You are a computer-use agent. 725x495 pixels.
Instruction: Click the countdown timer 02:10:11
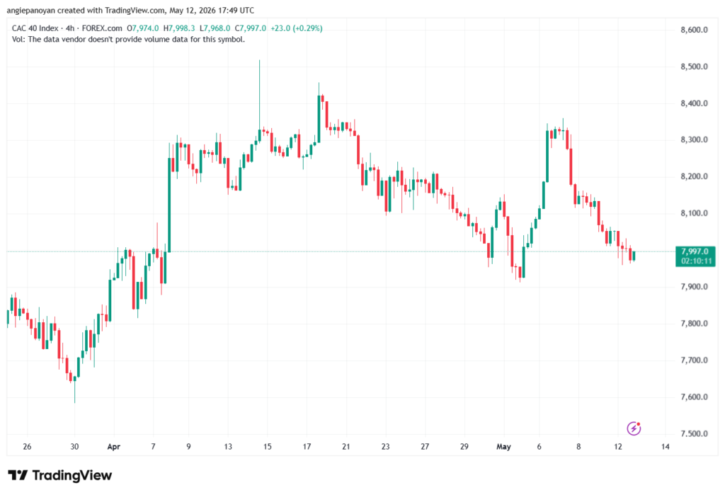[x=696, y=261]
